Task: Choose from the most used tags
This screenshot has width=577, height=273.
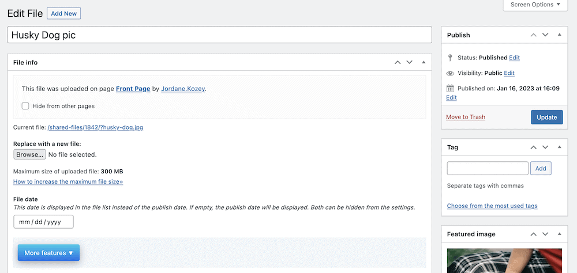Action: (x=492, y=206)
